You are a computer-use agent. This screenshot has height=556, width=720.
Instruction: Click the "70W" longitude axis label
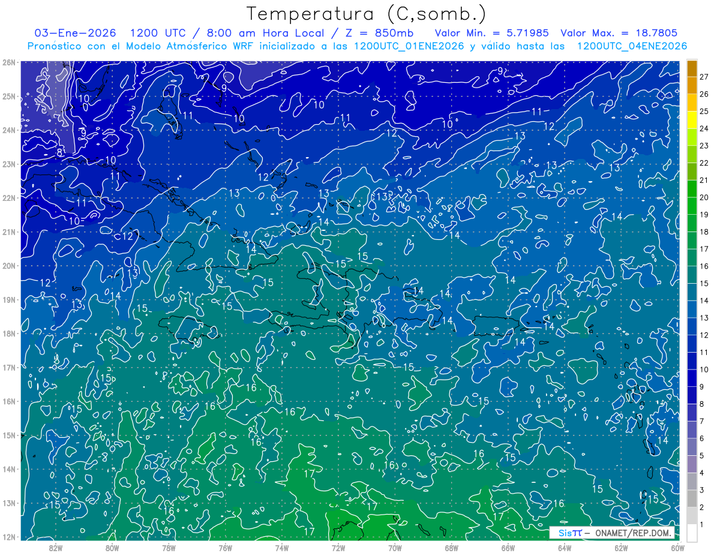395,548
